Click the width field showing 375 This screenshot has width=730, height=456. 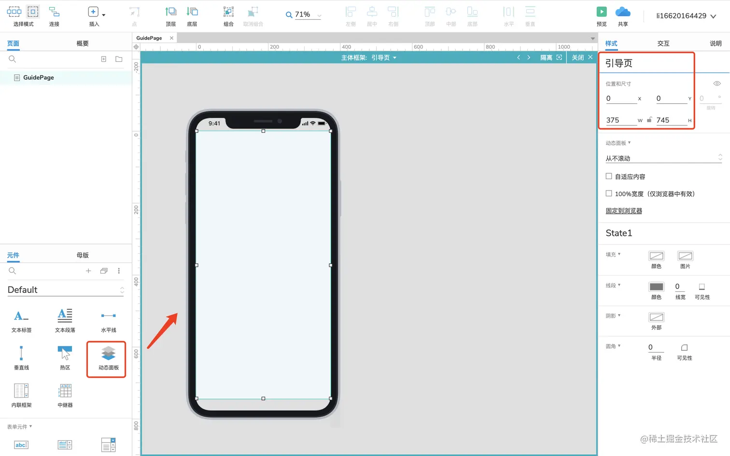click(621, 120)
